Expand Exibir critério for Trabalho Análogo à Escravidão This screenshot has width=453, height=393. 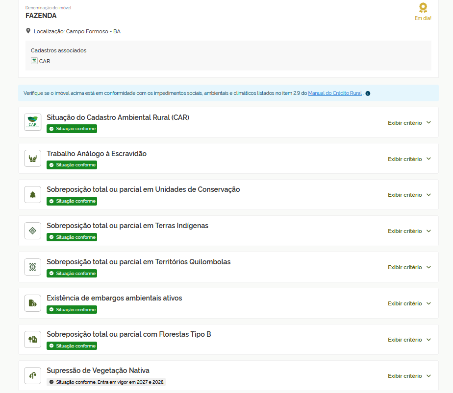coord(409,159)
